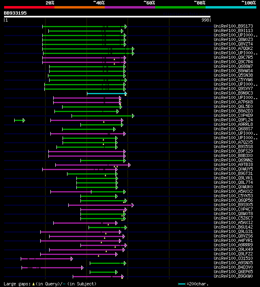Open the hit UniRef100_Q9C7R5
The height and width of the screenshot is (287, 260).
point(233,57)
